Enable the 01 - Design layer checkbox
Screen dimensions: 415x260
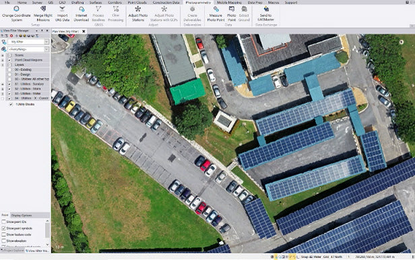click(x=9, y=75)
